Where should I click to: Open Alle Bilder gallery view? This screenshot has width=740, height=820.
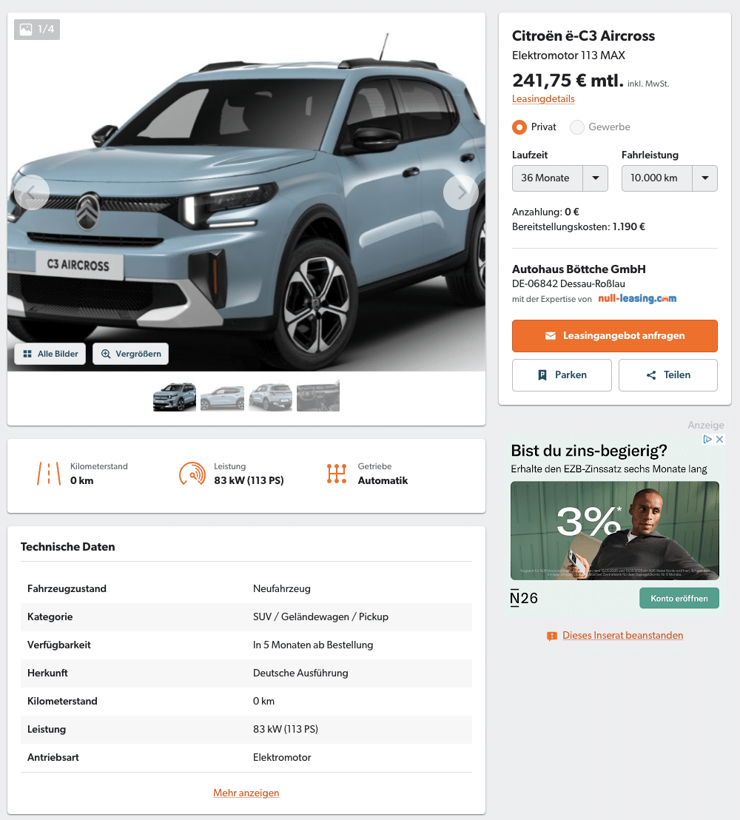[50, 354]
